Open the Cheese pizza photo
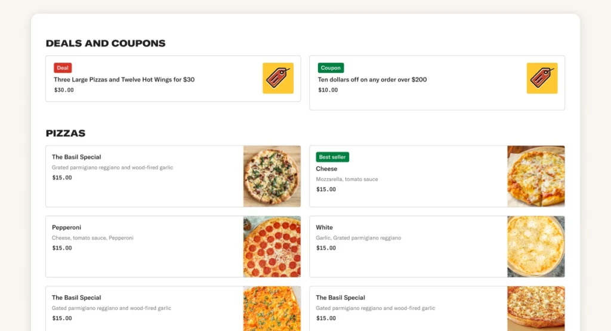The image size is (611, 331). 536,177
